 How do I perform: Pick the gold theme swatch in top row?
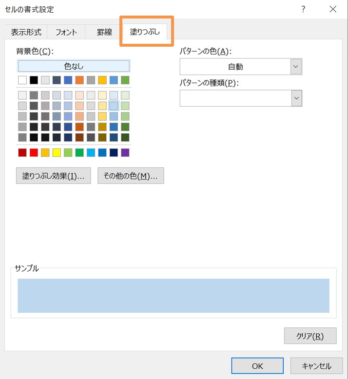point(102,80)
